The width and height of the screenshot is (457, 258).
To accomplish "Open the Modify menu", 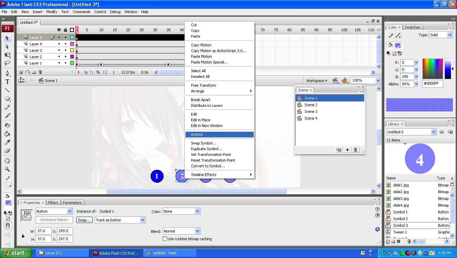I will point(52,12).
